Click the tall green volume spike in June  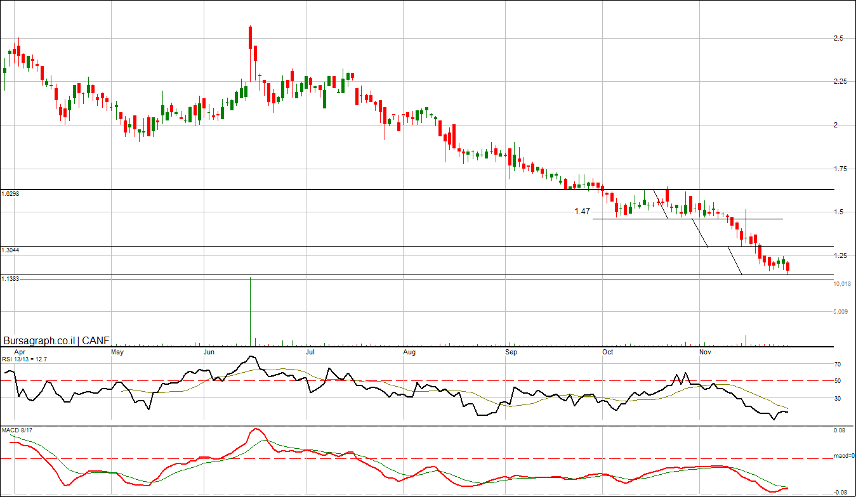pyautogui.click(x=251, y=311)
